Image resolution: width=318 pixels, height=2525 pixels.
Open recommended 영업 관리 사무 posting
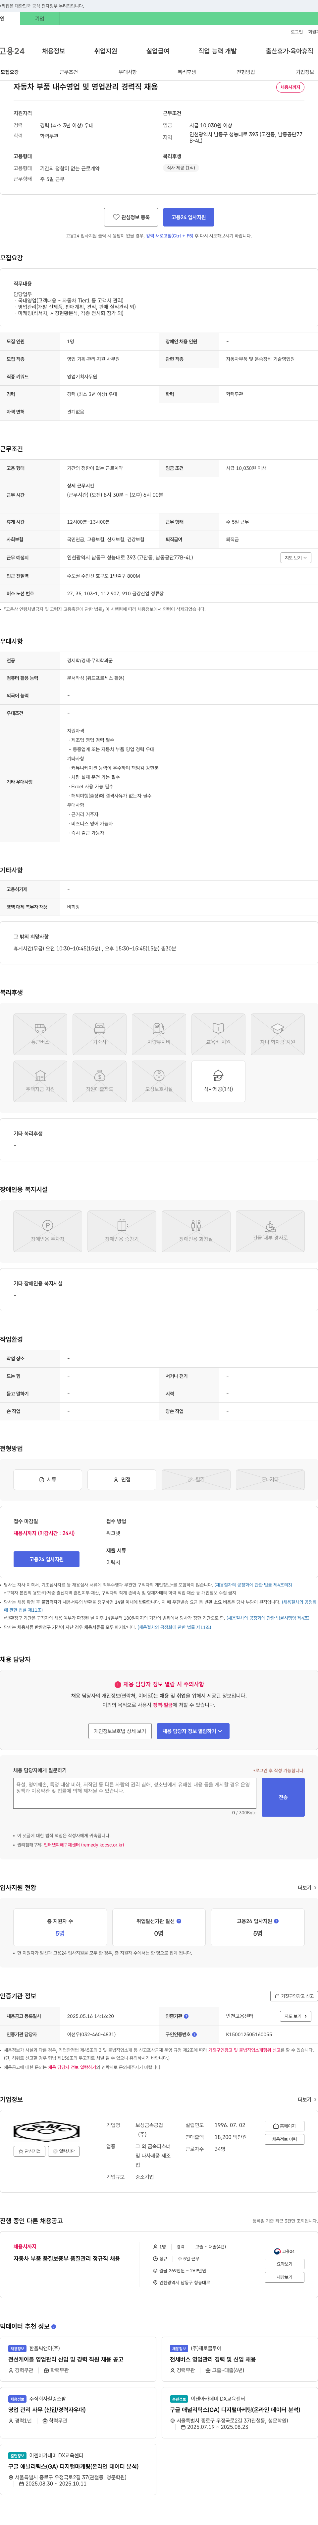[x=47, y=2409]
